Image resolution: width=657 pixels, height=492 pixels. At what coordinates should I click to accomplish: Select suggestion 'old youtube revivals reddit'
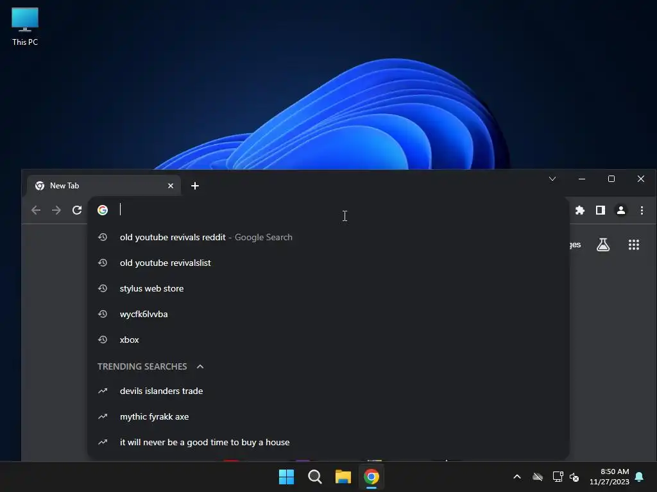[x=328, y=237]
